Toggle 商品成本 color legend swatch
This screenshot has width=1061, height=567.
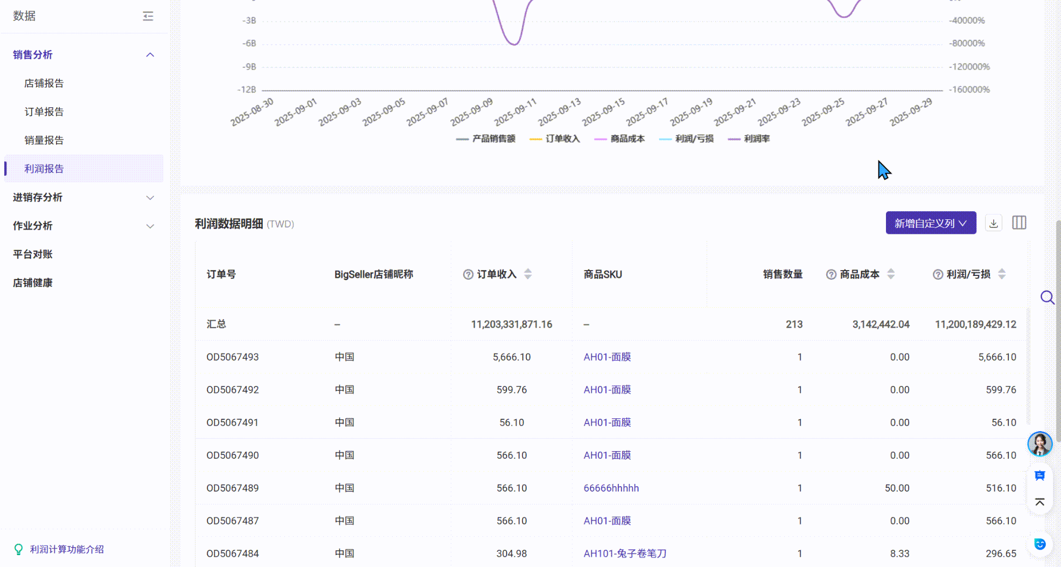[600, 139]
